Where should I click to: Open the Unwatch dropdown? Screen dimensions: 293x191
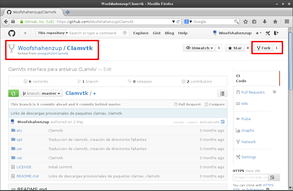click(199, 48)
